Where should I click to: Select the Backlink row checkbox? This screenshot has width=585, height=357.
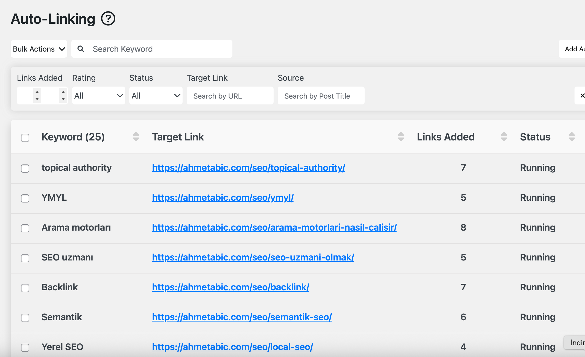pyautogui.click(x=25, y=288)
